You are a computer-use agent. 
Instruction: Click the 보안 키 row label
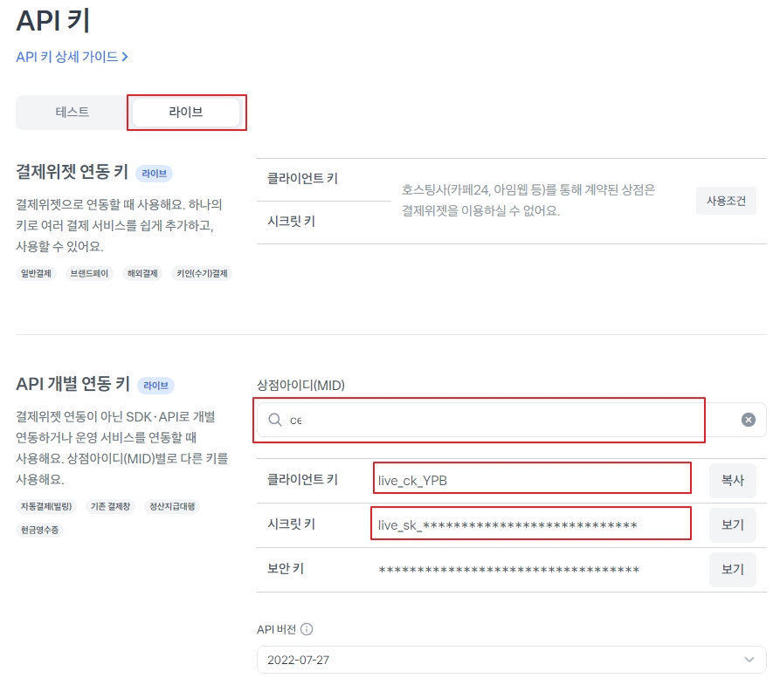click(286, 569)
